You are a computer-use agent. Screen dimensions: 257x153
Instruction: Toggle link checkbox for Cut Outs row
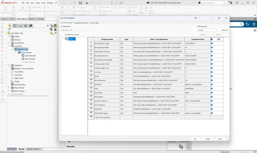tap(212, 72)
